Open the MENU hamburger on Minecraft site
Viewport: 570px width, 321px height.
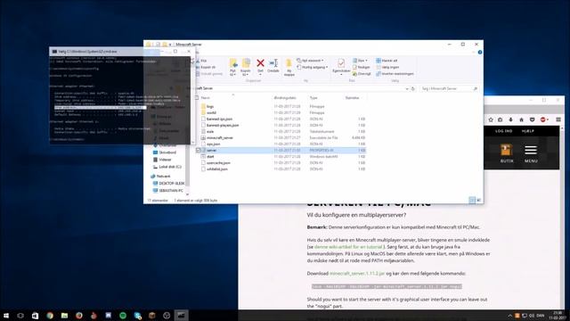tap(531, 150)
